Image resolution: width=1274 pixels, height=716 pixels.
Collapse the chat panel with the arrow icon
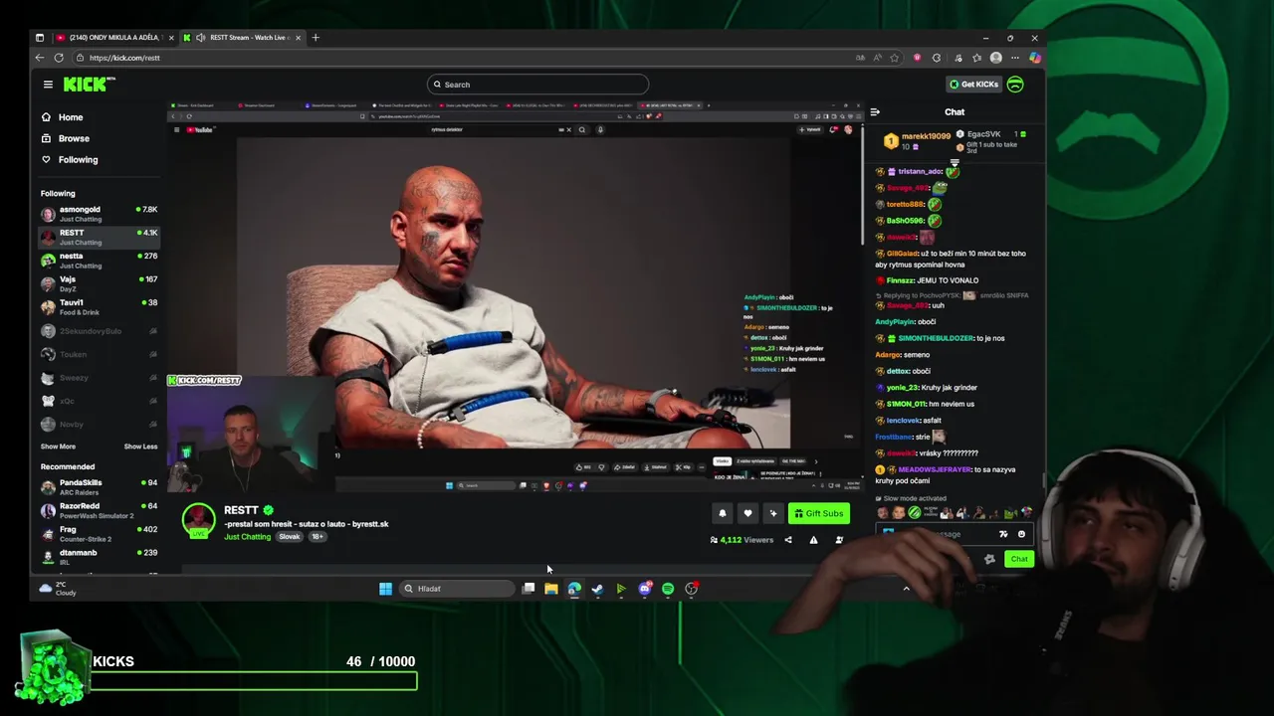875,112
